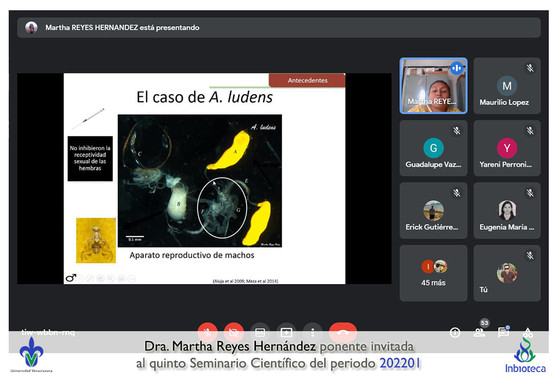Click the slideshow pen tool icon
Image resolution: width=558 pixels, height=389 pixels.
point(90,279)
